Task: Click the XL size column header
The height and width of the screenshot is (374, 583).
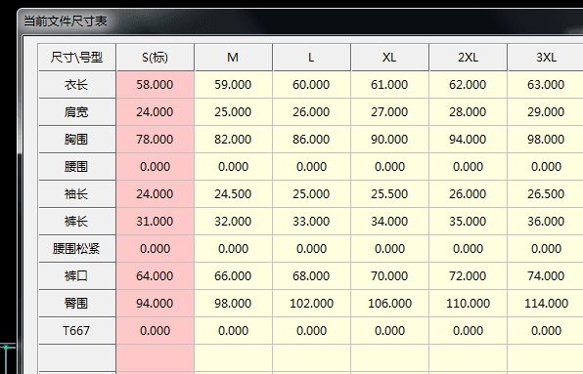Action: click(x=389, y=58)
